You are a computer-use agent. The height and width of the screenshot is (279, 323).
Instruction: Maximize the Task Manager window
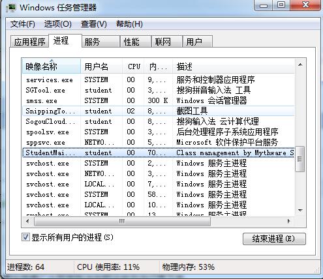pos(281,5)
